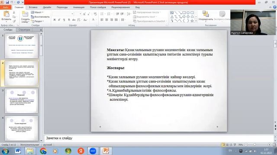Open the Макет layout dropdown

(x=37, y=12)
